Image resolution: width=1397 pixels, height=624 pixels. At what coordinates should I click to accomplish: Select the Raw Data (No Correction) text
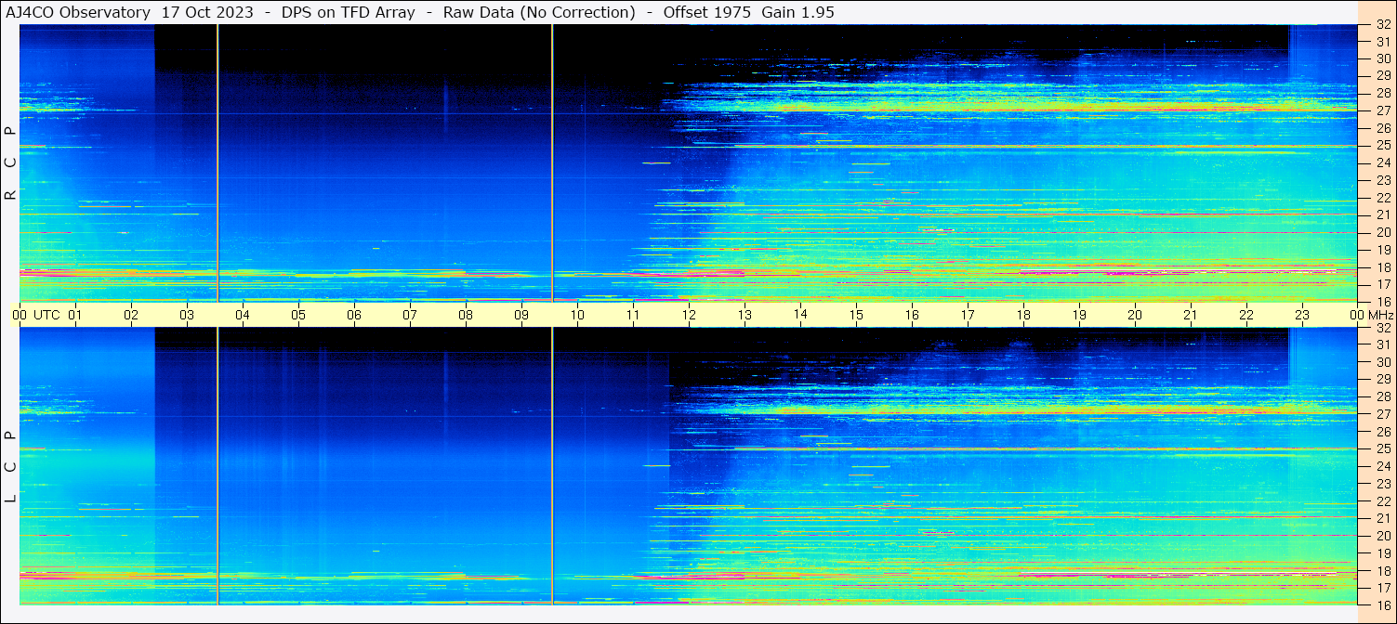click(x=539, y=12)
